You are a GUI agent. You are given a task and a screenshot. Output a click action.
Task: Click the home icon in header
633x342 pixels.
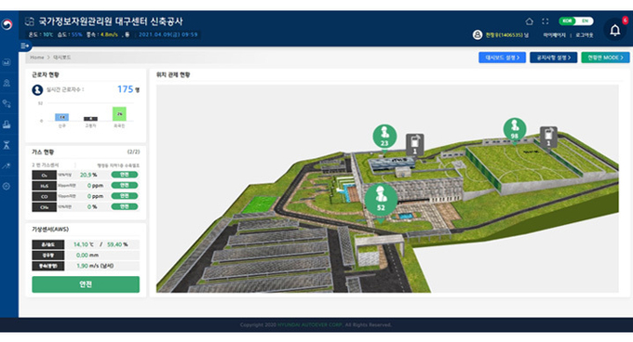coord(530,21)
